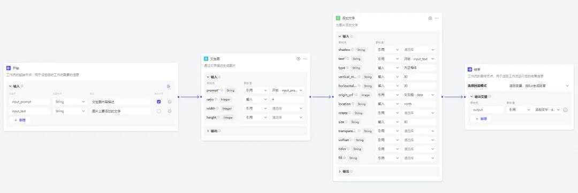Remove the input_text variable row
The width and height of the screenshot is (578, 193).
pos(170,111)
